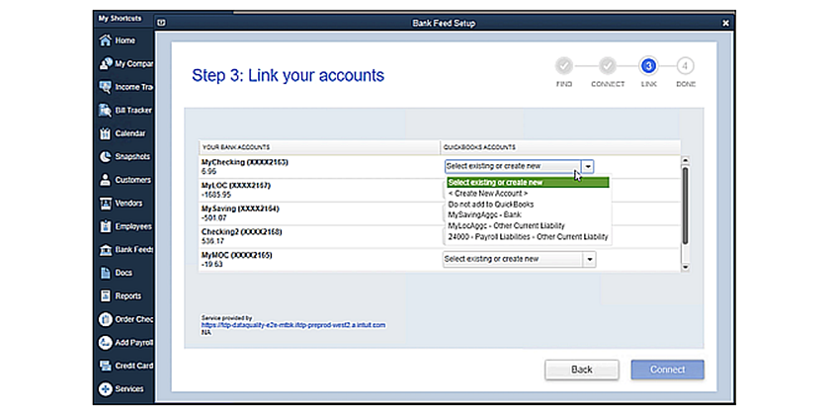Image resolution: width=830 pixels, height=415 pixels.
Task: Expand the MyChecking account dropdown arrow
Action: click(588, 167)
